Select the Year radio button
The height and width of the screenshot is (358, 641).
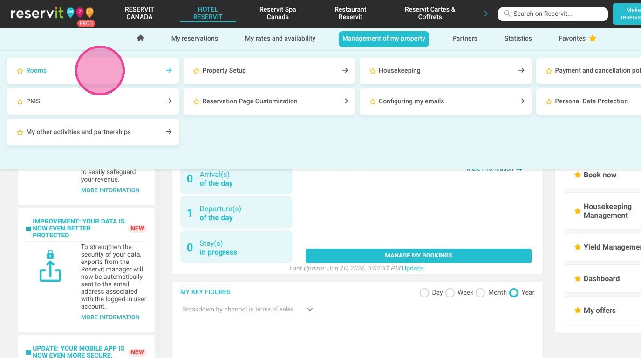point(514,293)
